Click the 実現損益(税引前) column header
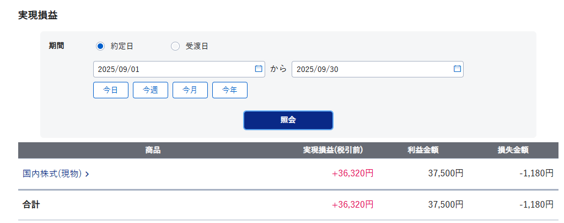 click(332, 150)
